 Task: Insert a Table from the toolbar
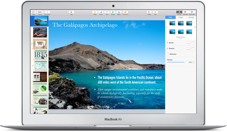(95, 12)
